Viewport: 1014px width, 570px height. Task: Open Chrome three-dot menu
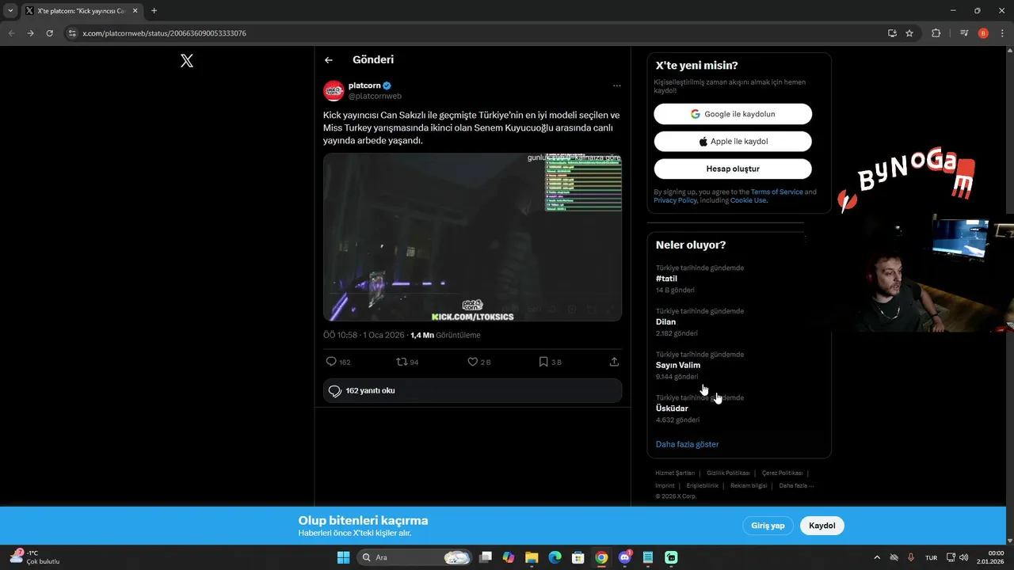pyautogui.click(x=1002, y=33)
